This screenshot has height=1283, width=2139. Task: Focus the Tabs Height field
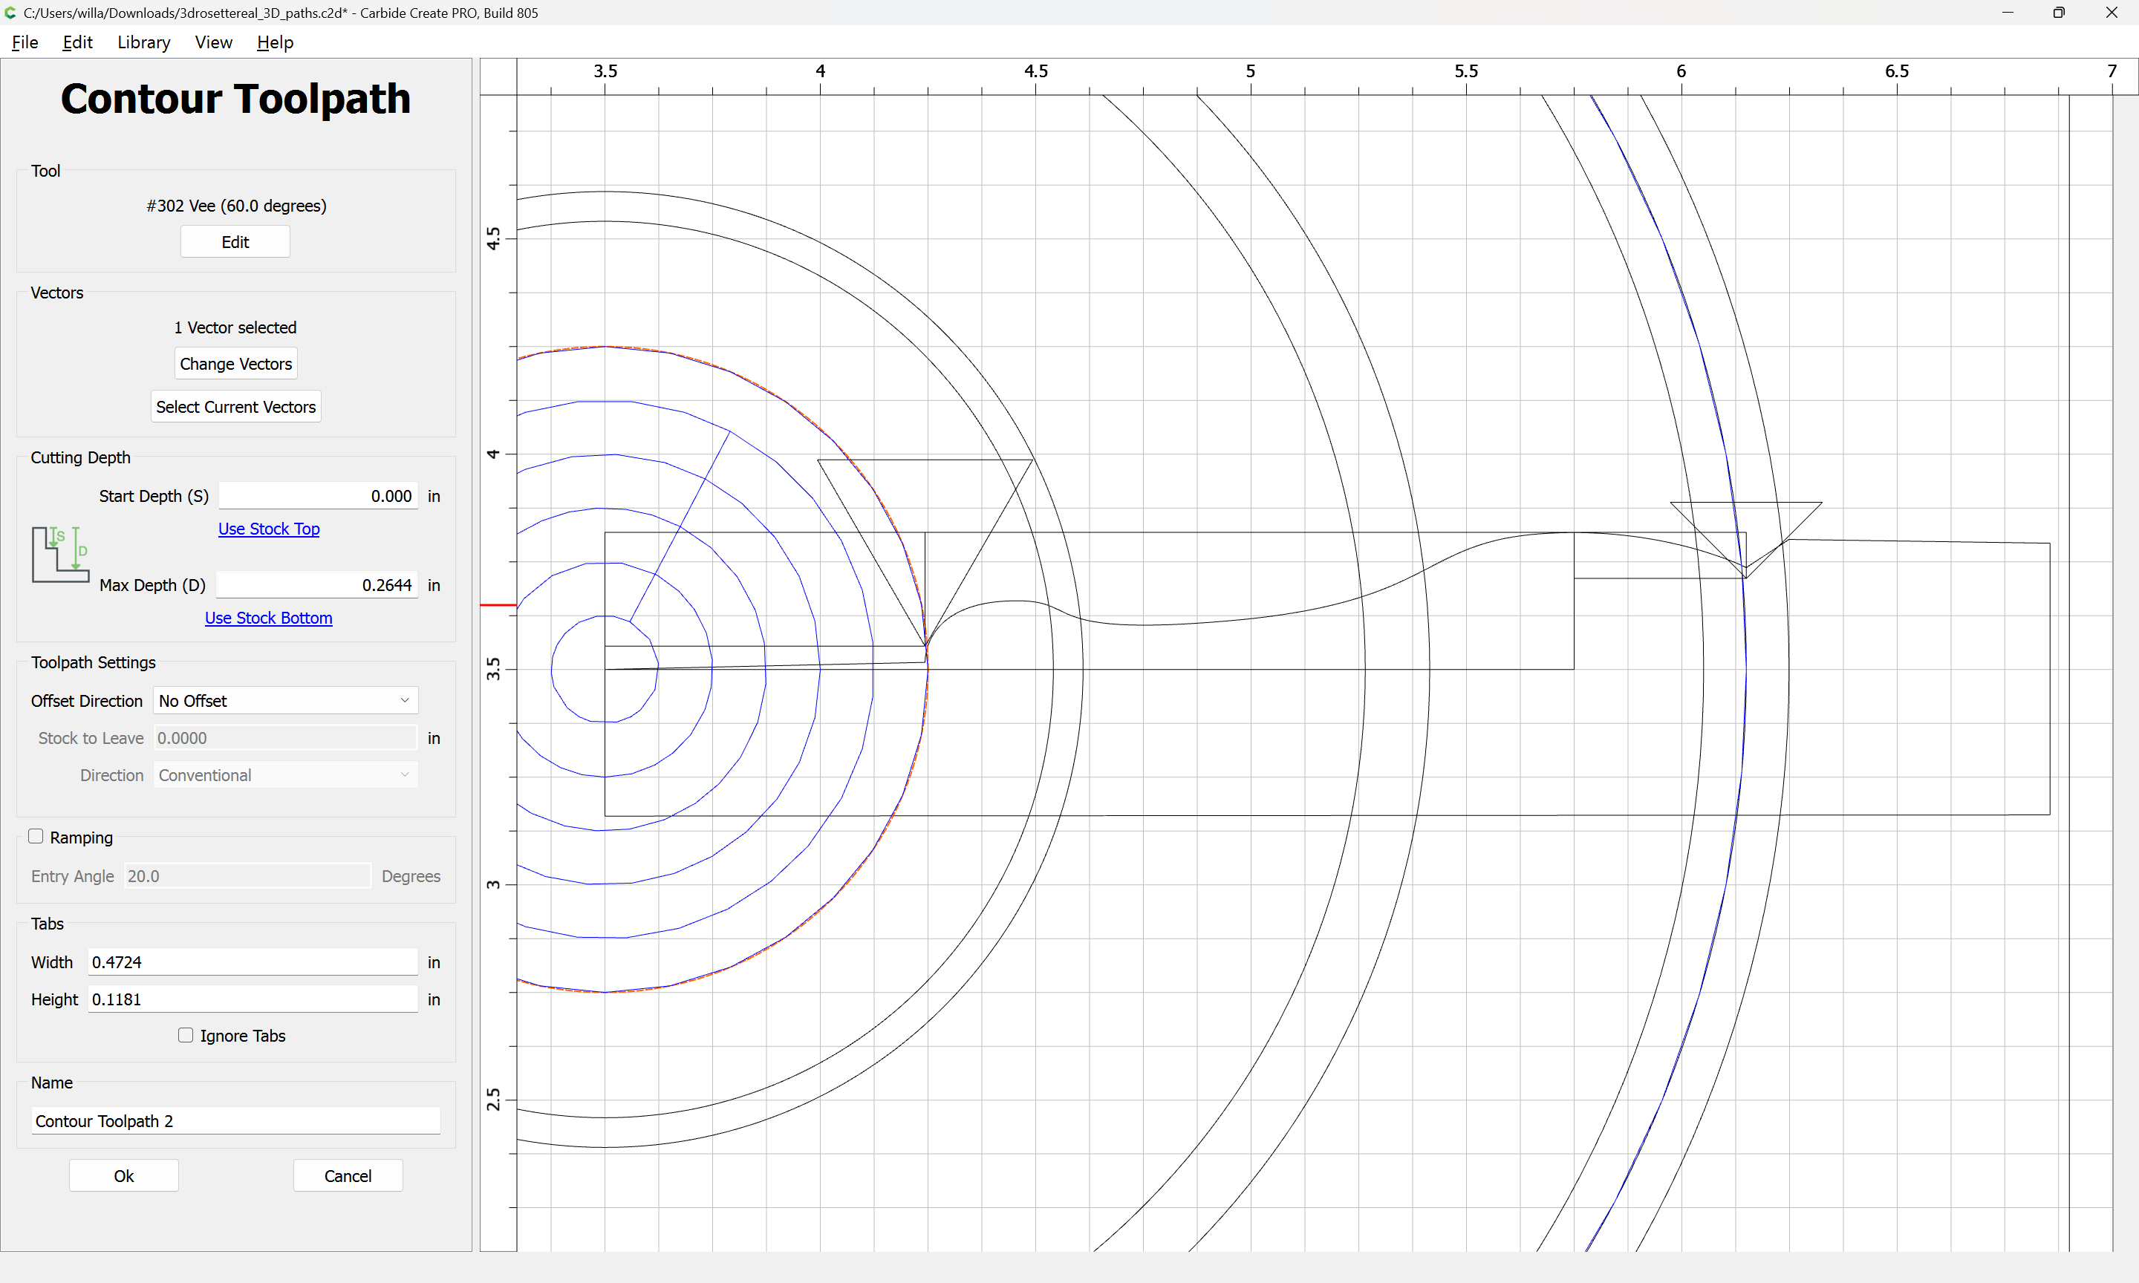coord(253,999)
